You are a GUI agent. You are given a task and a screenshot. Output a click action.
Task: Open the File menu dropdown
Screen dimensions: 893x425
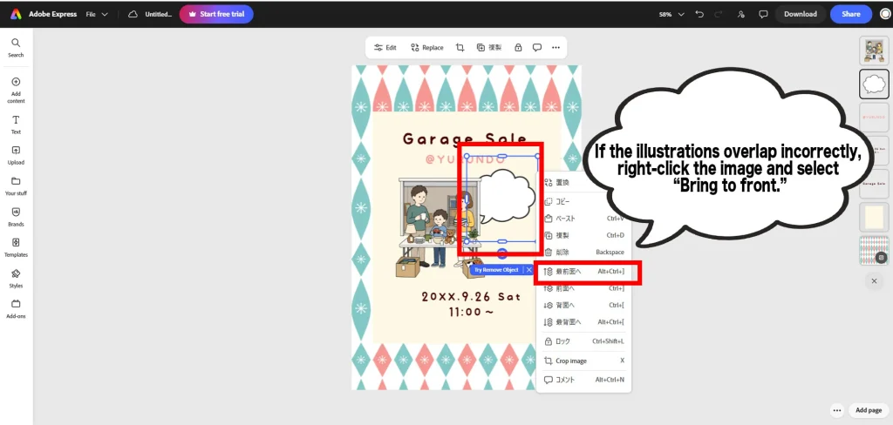[x=96, y=14]
